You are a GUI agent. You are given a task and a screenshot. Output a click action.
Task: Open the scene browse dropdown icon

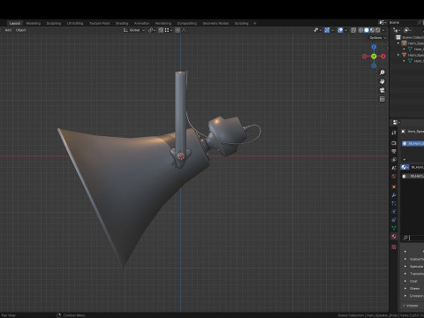click(x=382, y=22)
